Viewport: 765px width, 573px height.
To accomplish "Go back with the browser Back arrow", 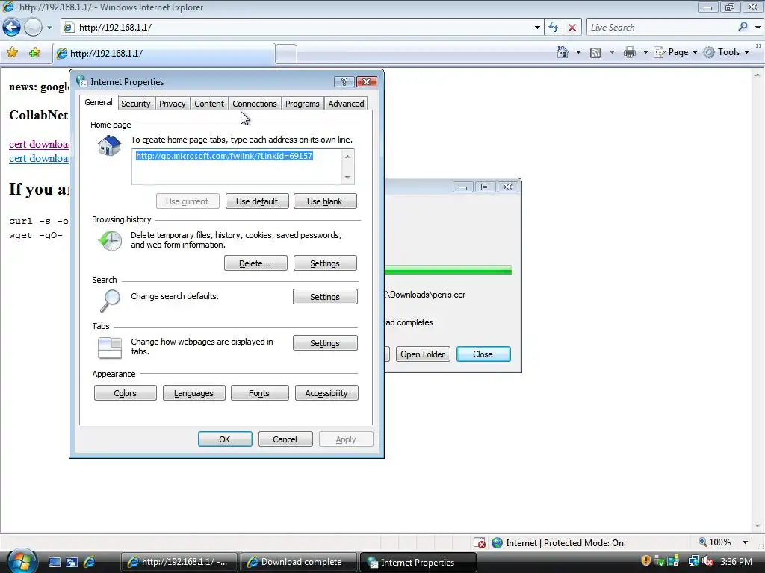I will coord(12,28).
